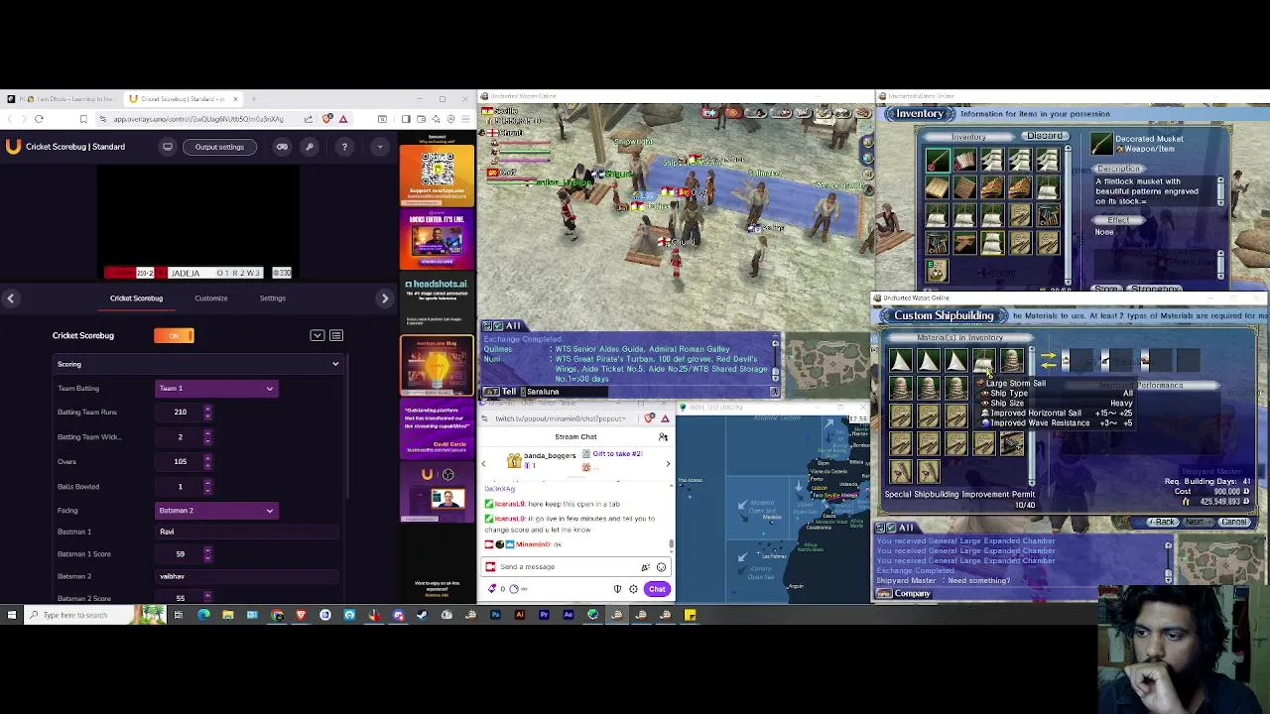1270x714 pixels.
Task: Click the Batsman 1 Score stepper
Action: pos(207,553)
